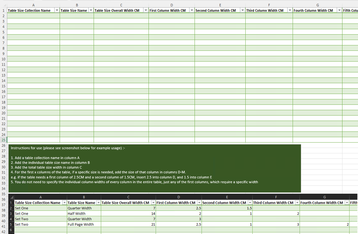
Task: Click the 'Table Size Overall Width CM' header cell
Action: coord(121,10)
